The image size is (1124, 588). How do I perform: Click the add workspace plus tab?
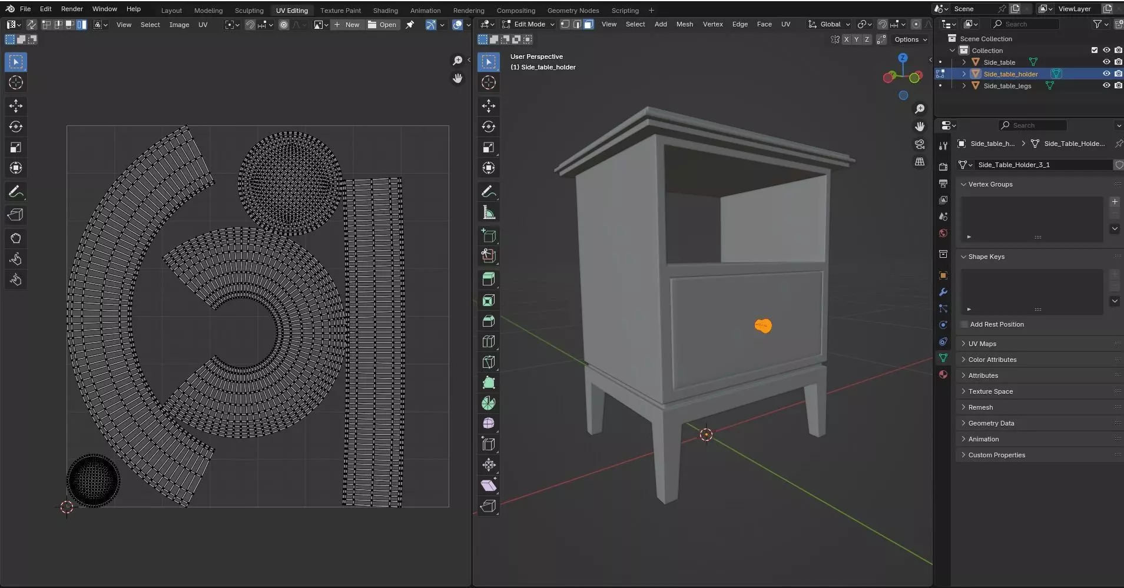tap(651, 10)
